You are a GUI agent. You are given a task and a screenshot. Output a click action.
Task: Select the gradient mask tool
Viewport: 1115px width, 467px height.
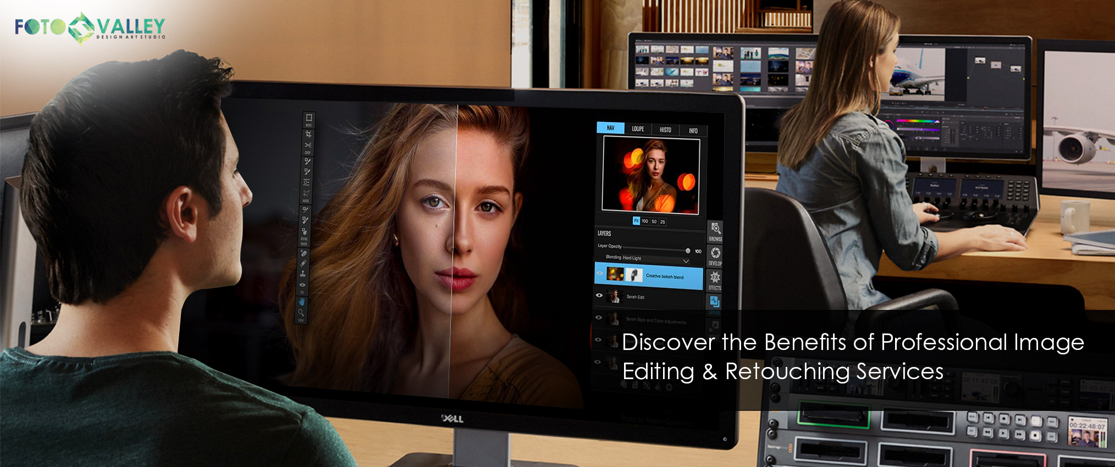307,182
